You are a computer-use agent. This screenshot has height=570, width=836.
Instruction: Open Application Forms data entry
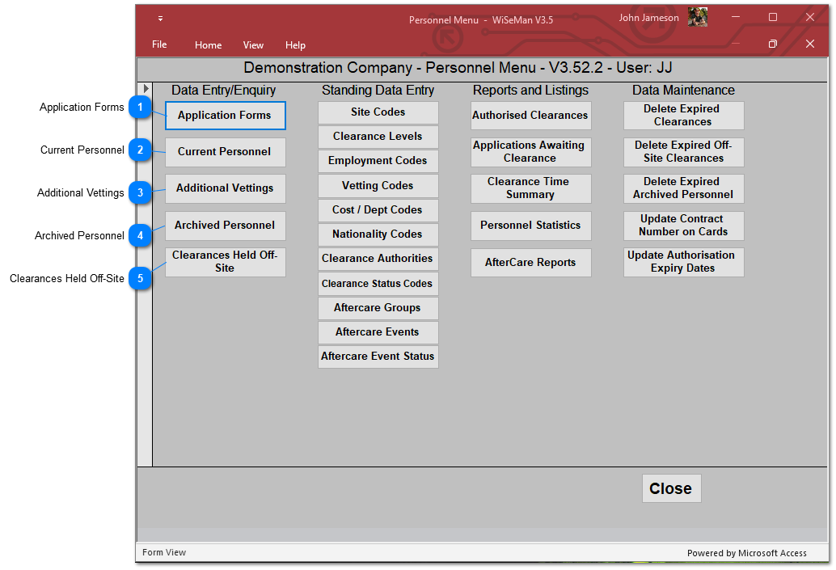tap(225, 116)
